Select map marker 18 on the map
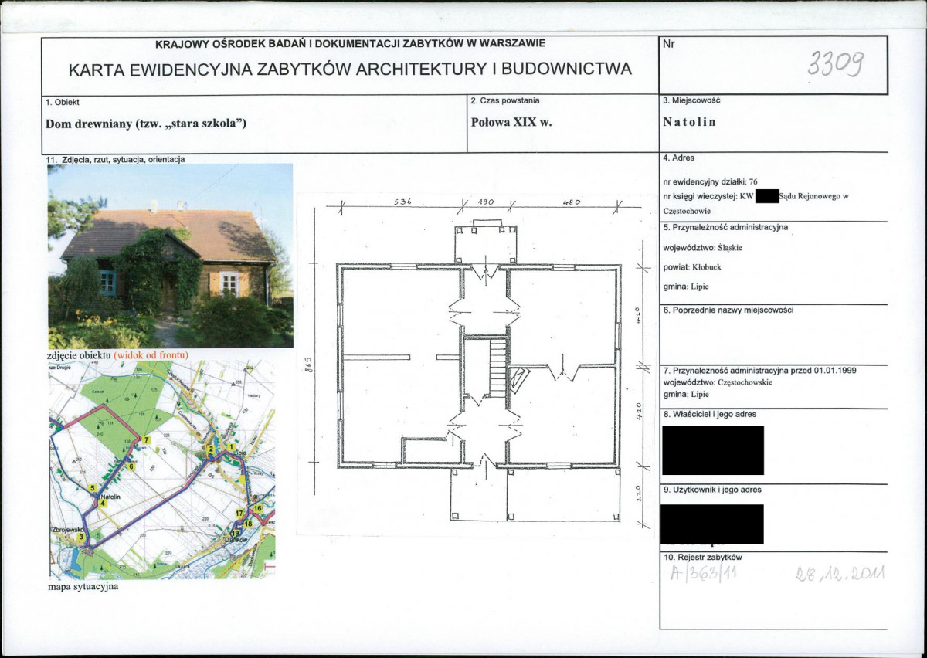The image size is (927, 658). tap(248, 524)
